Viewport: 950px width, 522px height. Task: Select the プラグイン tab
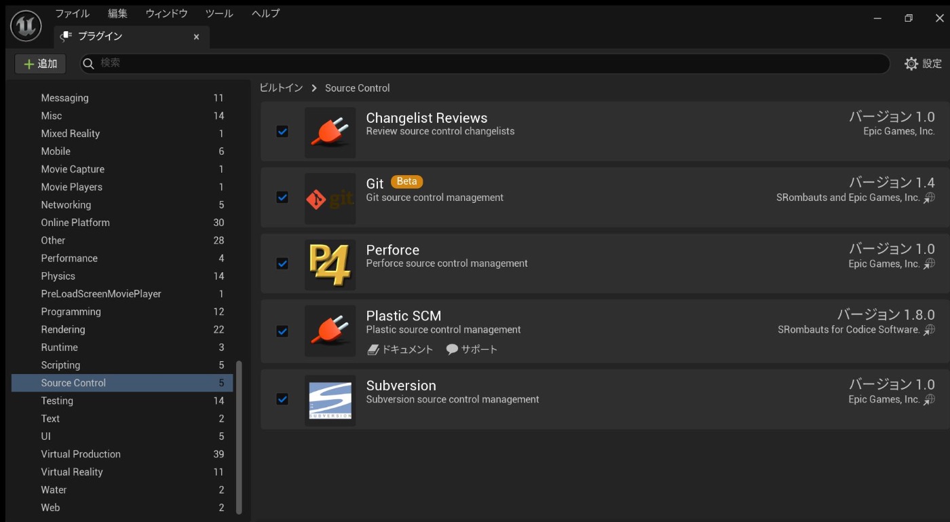click(x=131, y=37)
